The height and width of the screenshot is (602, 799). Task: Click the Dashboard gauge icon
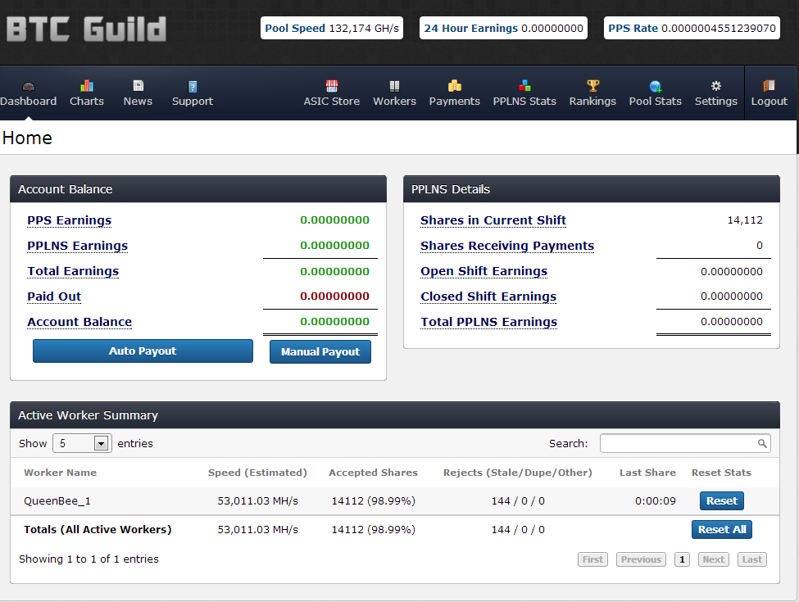(x=29, y=86)
